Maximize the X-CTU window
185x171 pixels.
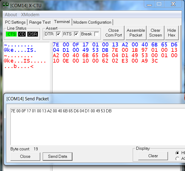(159, 4)
